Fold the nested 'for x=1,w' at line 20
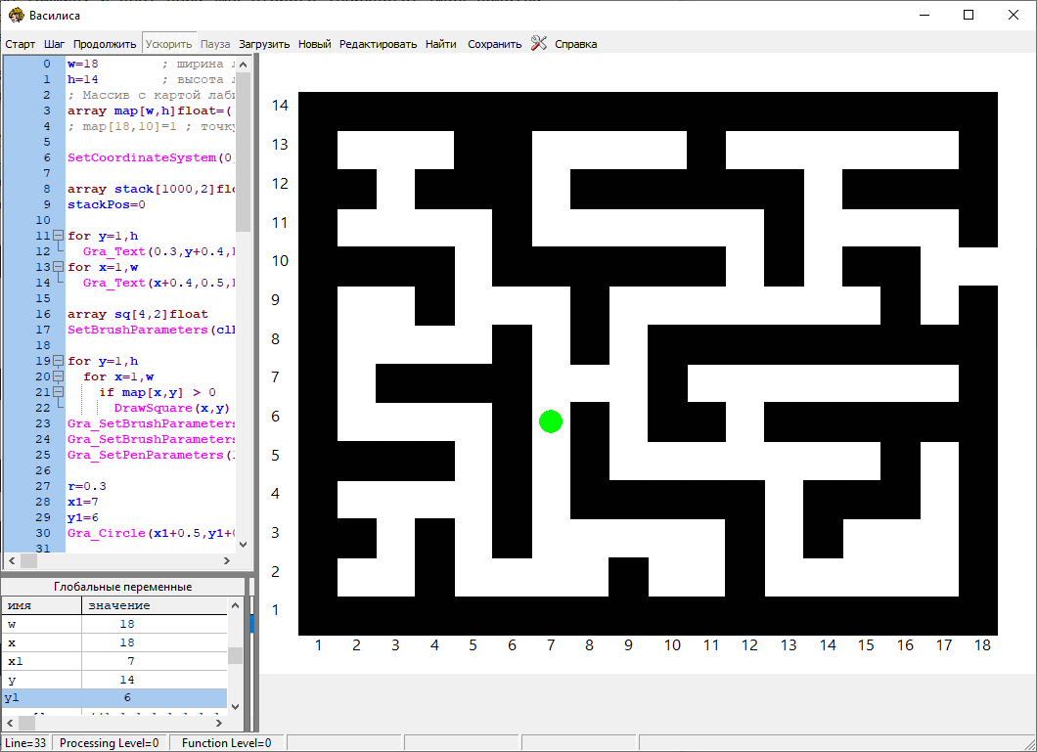Image resolution: width=1037 pixels, height=752 pixels. 58,377
